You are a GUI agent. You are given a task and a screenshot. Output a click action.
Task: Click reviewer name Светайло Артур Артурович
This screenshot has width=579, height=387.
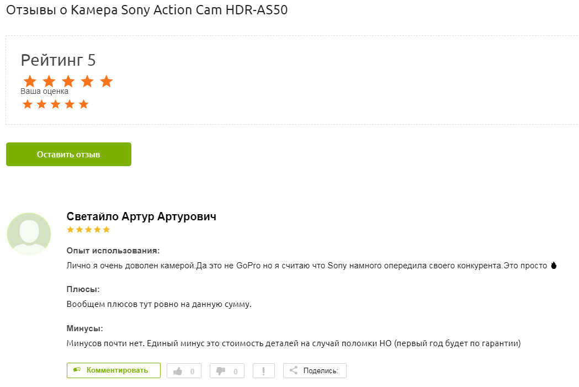(x=141, y=216)
